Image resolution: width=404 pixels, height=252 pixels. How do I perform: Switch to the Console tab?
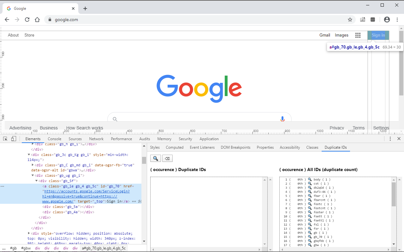pyautogui.click(x=54, y=139)
